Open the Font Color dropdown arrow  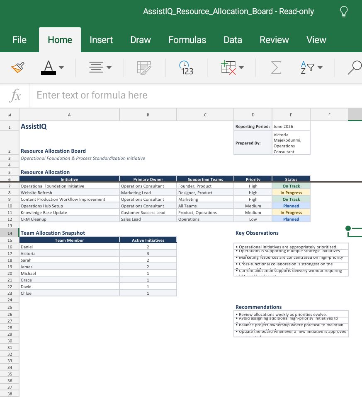[x=61, y=67]
